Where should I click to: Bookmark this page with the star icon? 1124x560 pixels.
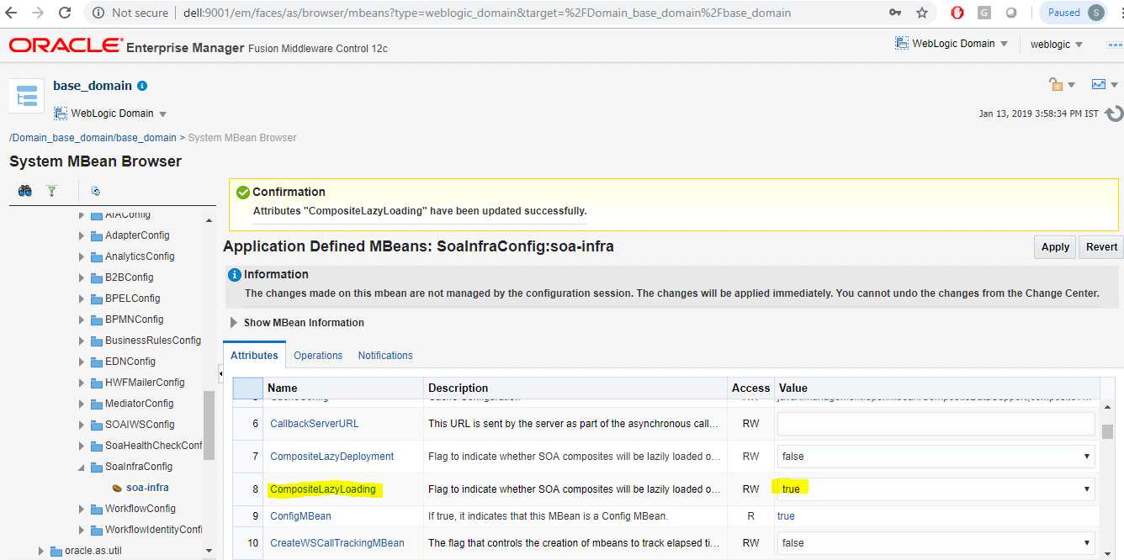pyautogui.click(x=922, y=13)
